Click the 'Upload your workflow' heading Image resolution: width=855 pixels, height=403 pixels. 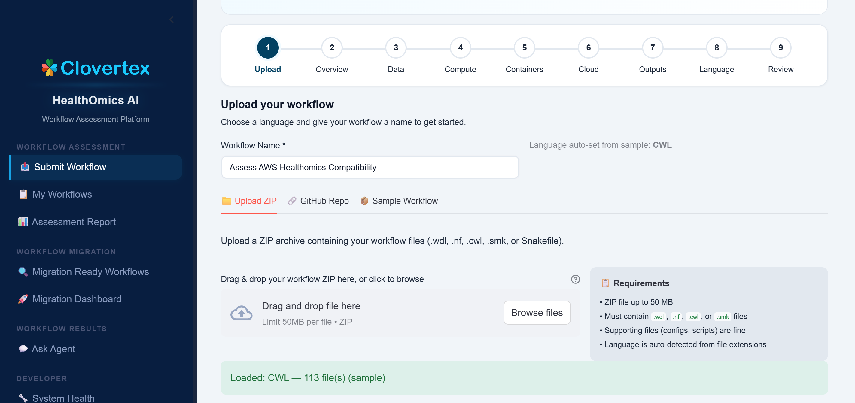[277, 104]
